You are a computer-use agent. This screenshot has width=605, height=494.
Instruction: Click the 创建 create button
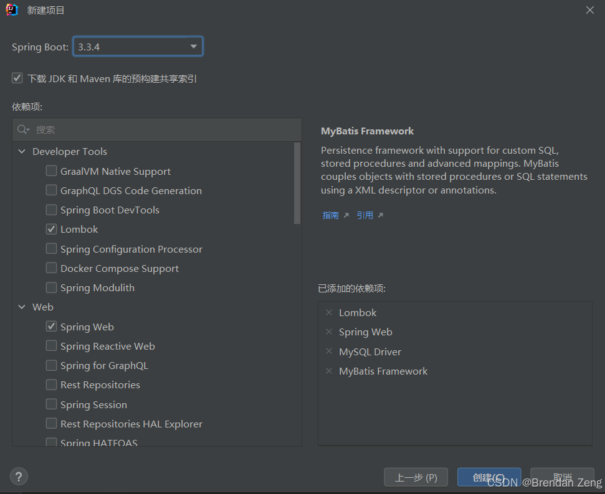489,477
